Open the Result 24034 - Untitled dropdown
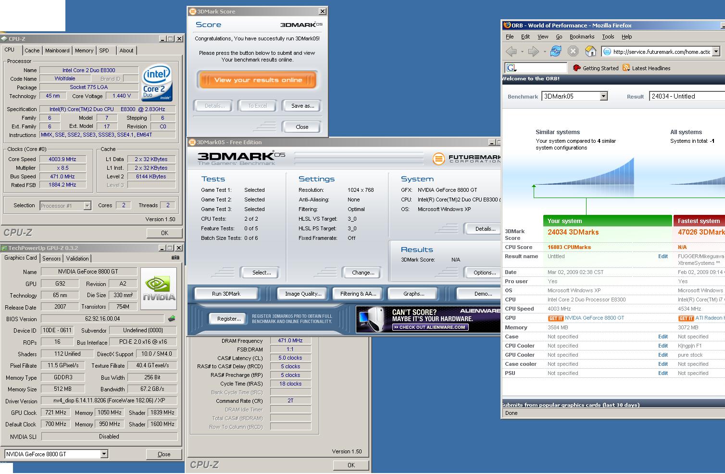This screenshot has width=725, height=474. (687, 96)
